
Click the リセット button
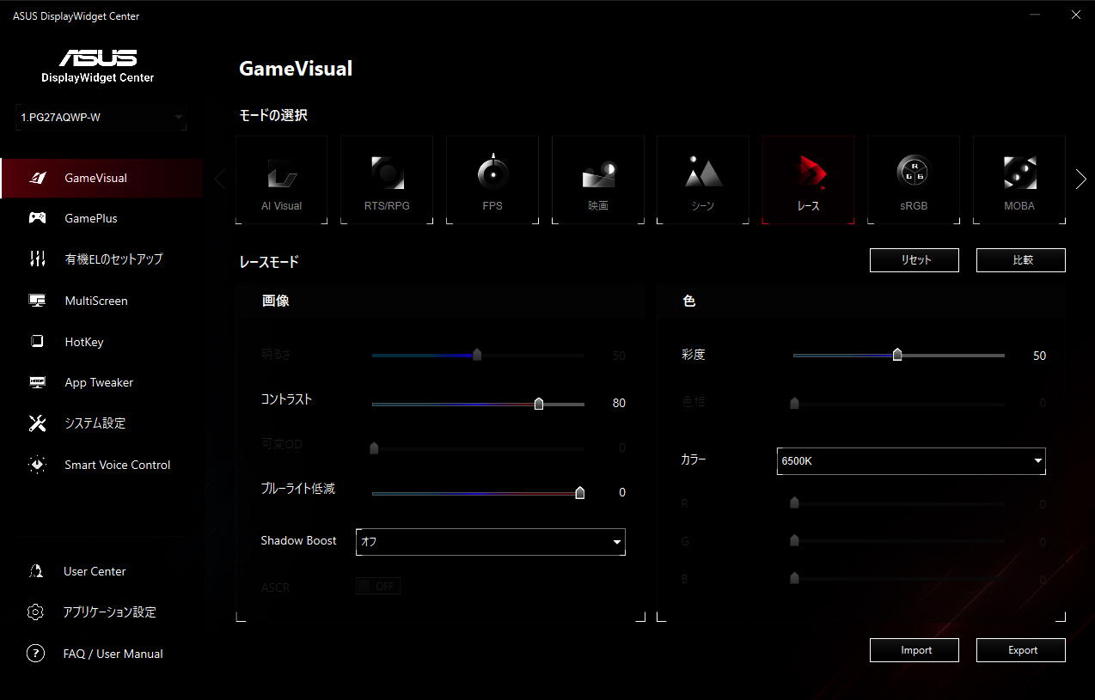pos(914,260)
